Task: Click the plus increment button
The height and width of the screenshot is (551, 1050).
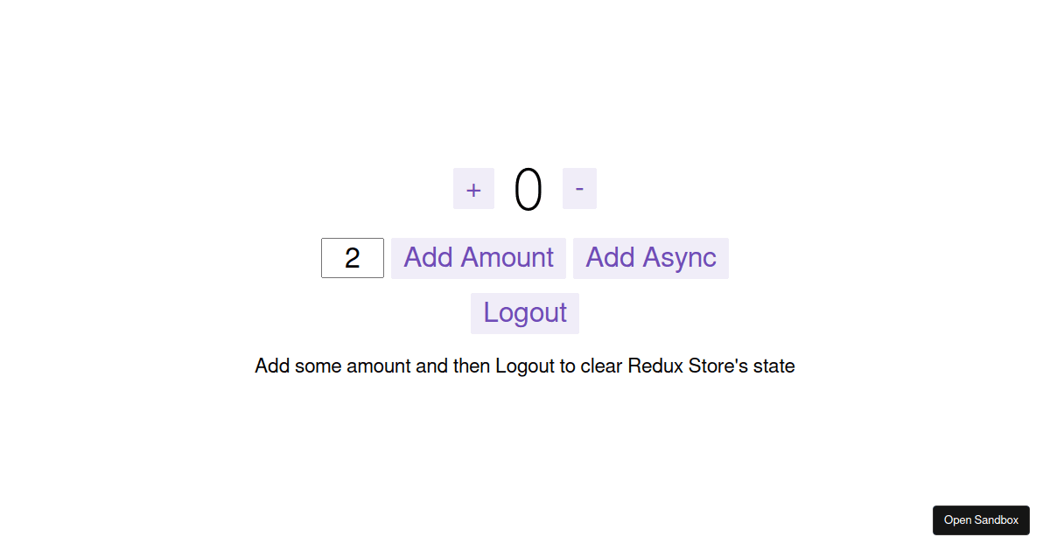Action: pos(473,189)
